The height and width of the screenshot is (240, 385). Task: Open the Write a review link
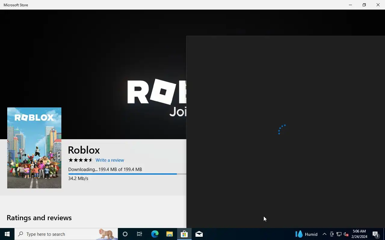(x=110, y=160)
